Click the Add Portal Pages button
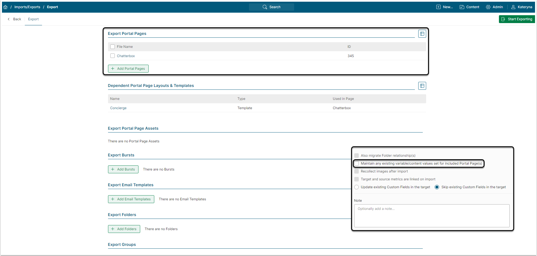Viewport: 537px width, 256px height. click(x=128, y=69)
